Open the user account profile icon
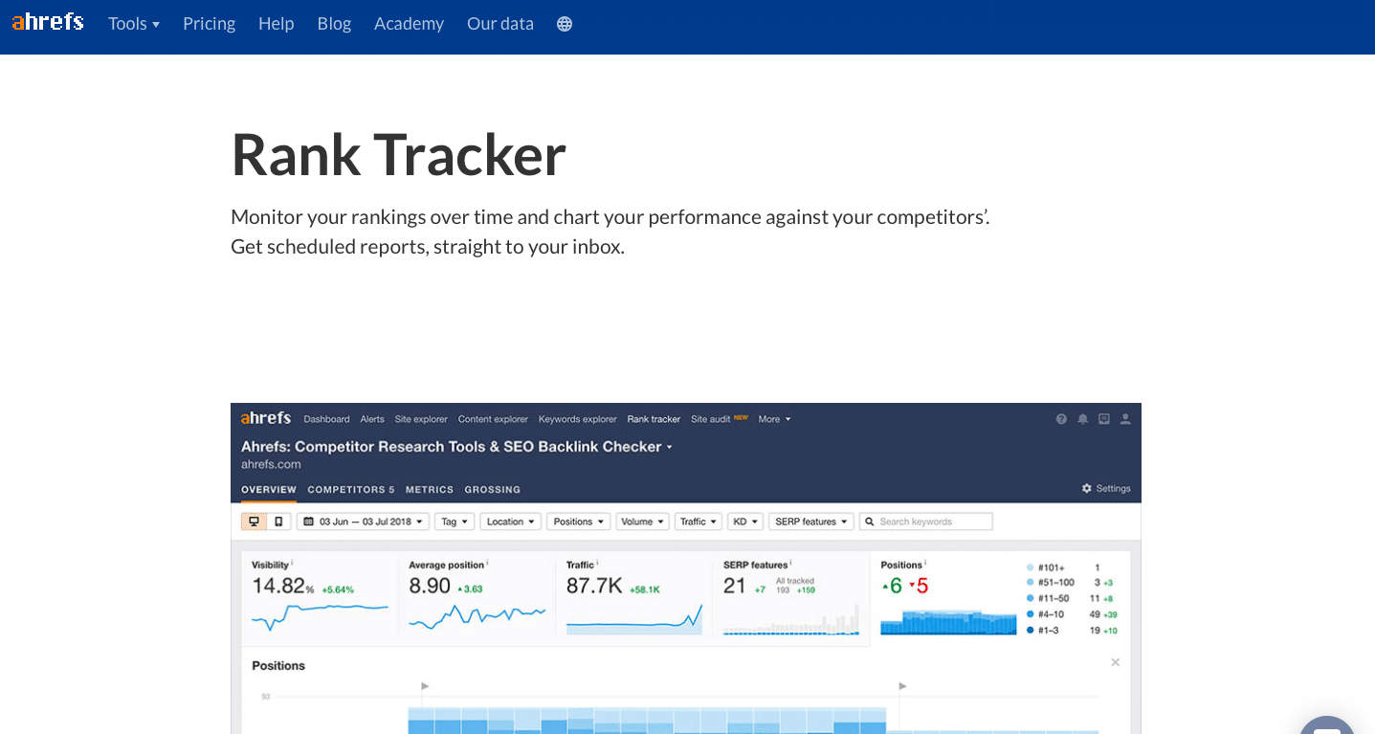The image size is (1375, 734). coord(1125,419)
